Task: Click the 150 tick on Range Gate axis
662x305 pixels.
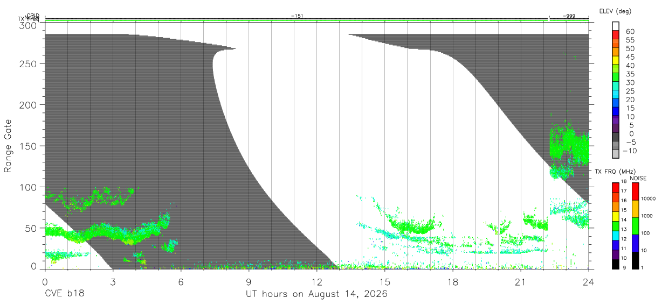Action: tap(28, 146)
